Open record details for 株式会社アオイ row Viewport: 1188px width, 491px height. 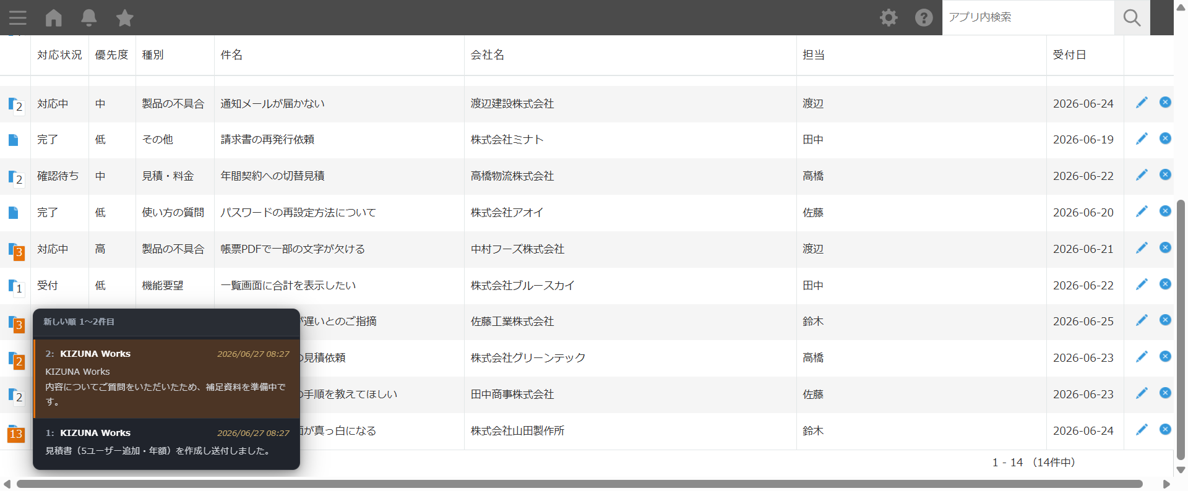click(x=13, y=213)
